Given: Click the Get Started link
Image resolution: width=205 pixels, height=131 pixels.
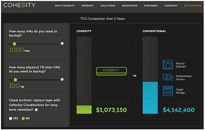Looking at the screenshot, I should pos(192,6).
